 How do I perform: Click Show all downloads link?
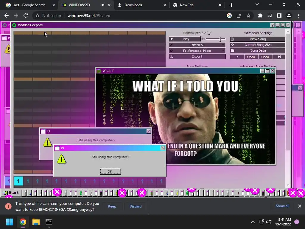coord(282,206)
